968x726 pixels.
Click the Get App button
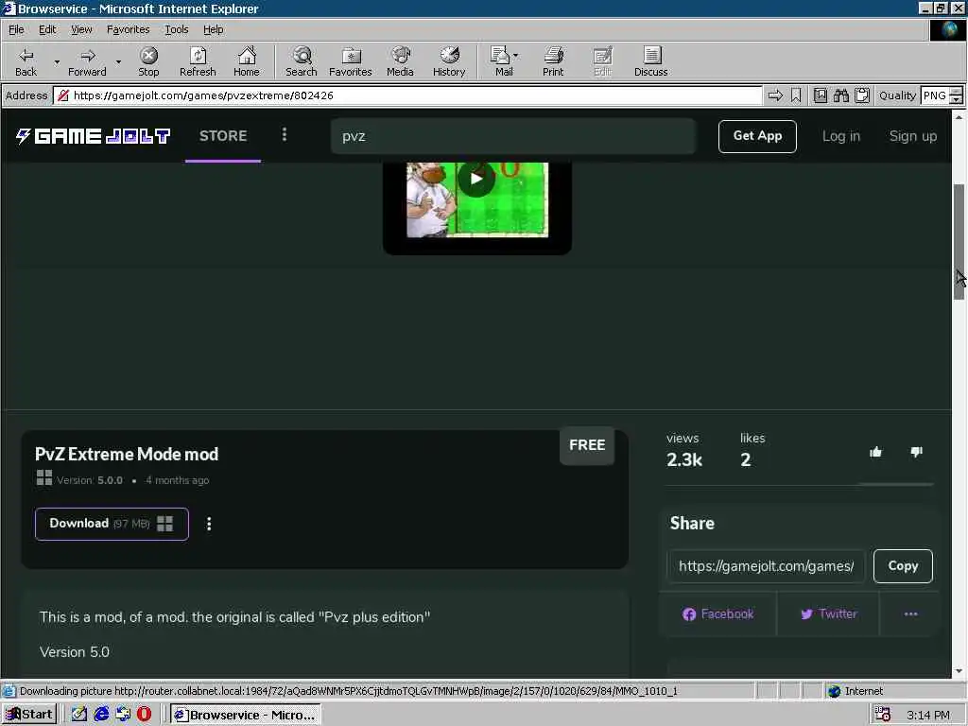(757, 136)
